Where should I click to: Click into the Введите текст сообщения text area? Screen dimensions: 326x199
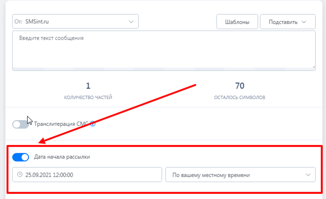point(164,49)
